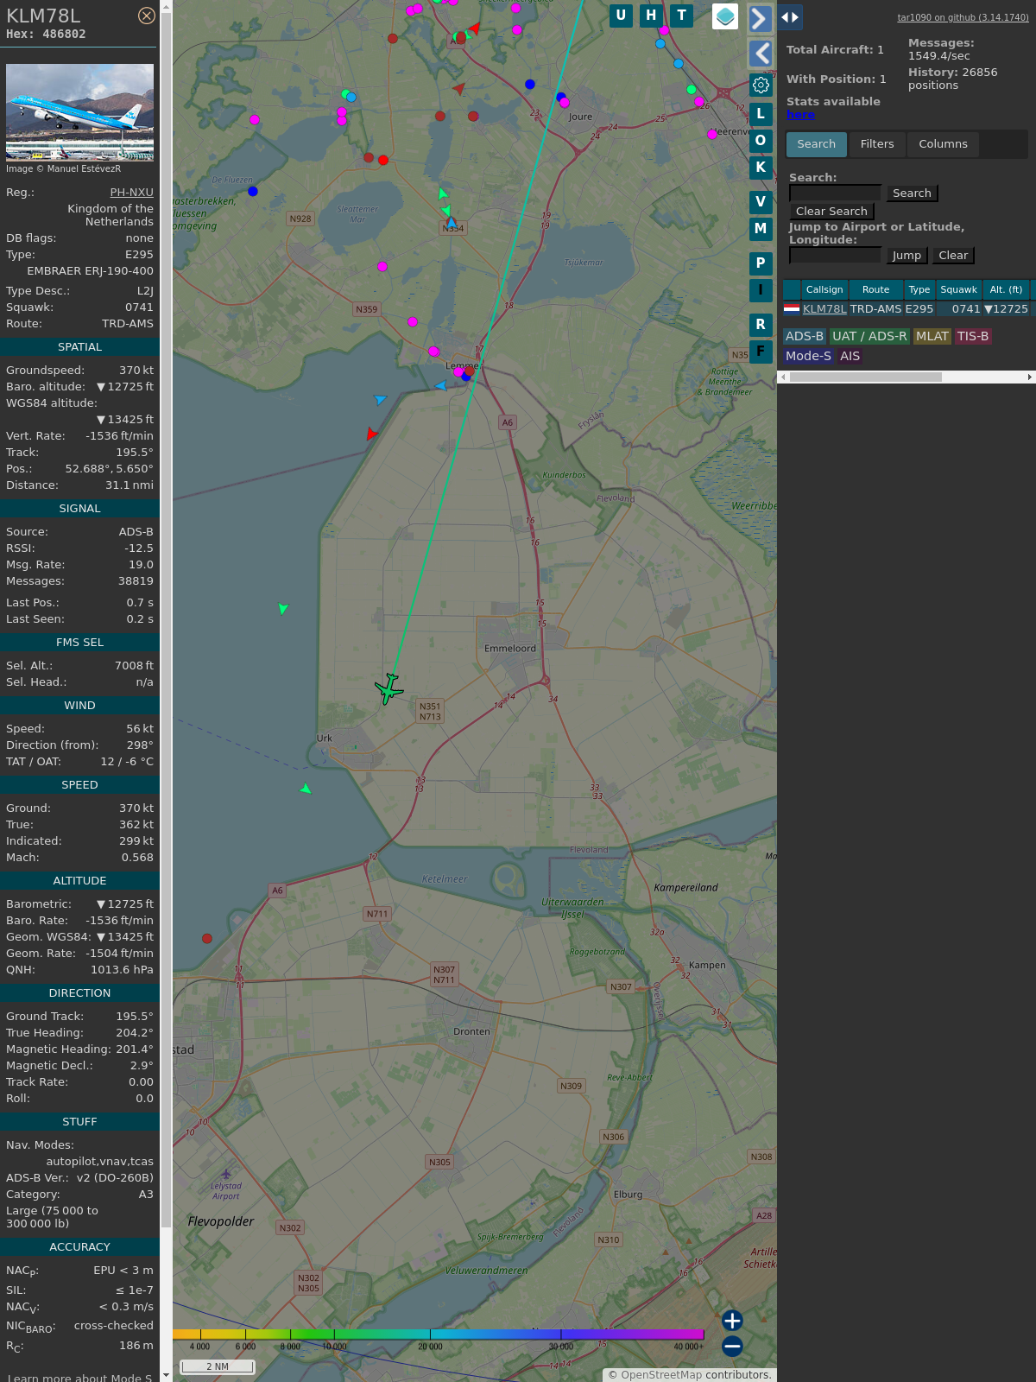1036x1382 pixels.
Task: Zoom in on the map
Action: pos(732,1320)
